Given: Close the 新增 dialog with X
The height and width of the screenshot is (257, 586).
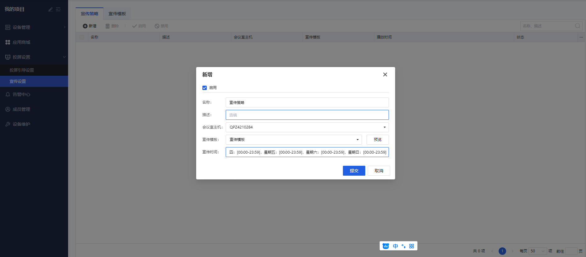Looking at the screenshot, I should pos(385,74).
